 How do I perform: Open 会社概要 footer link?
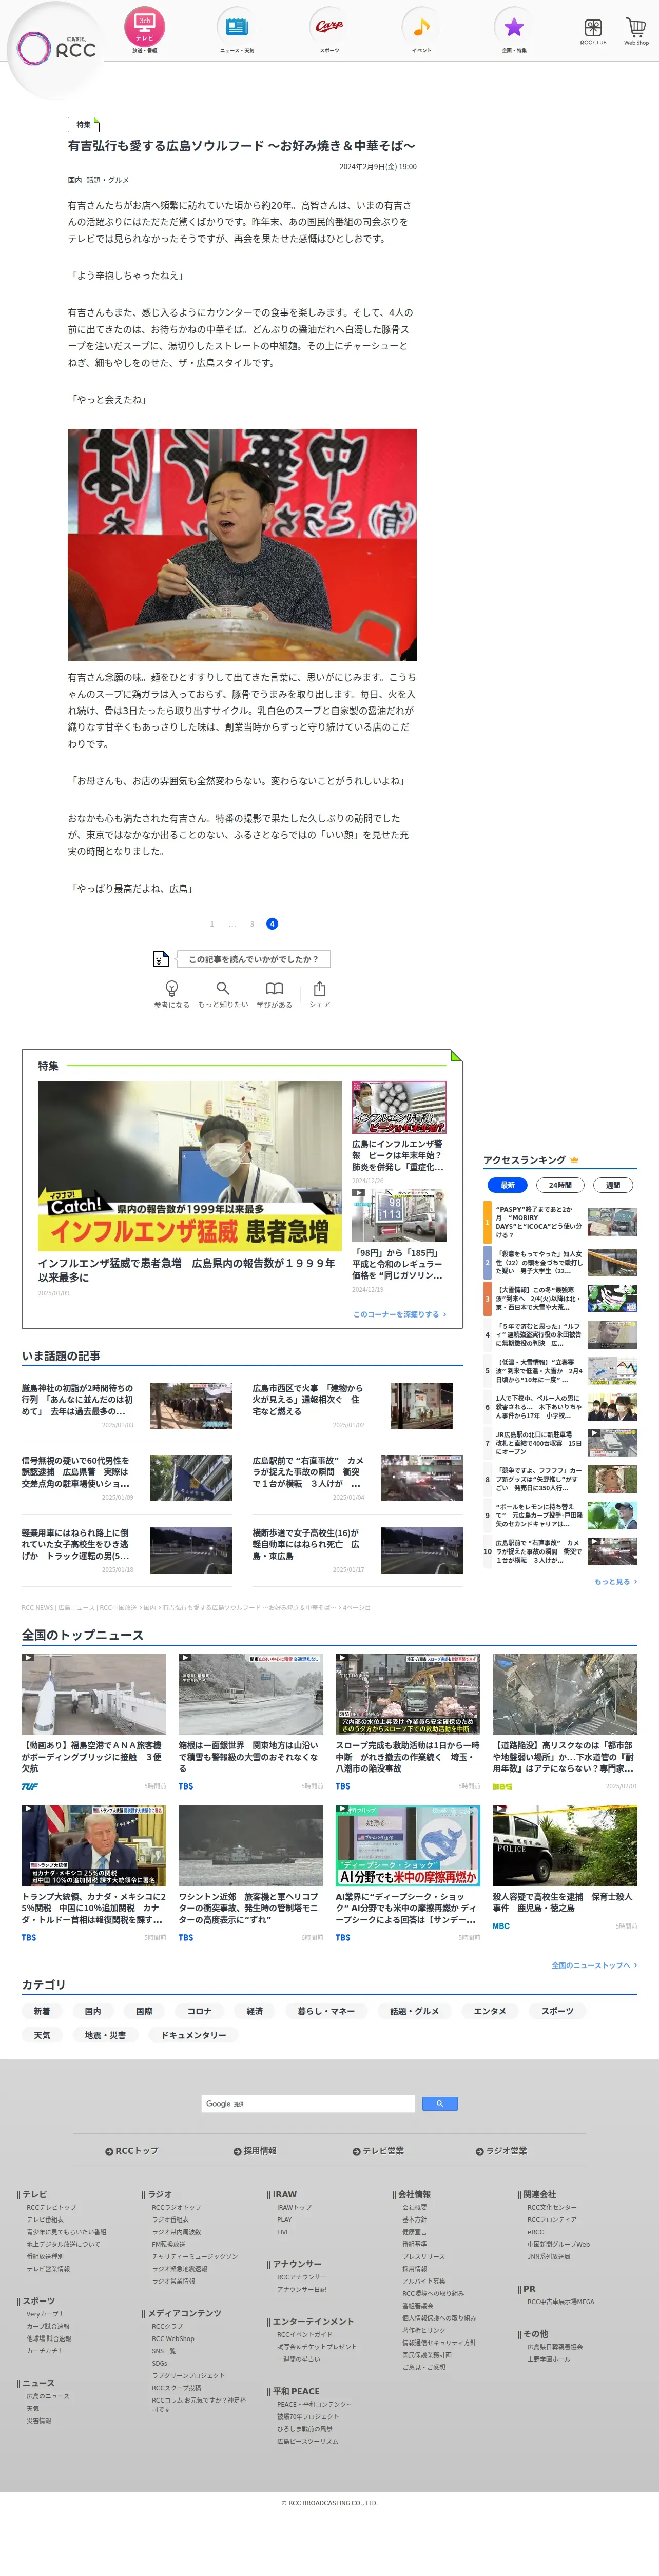[x=414, y=2208]
